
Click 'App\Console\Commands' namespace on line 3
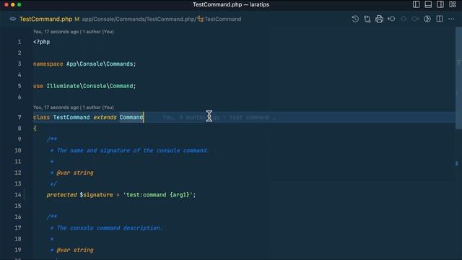coord(100,64)
